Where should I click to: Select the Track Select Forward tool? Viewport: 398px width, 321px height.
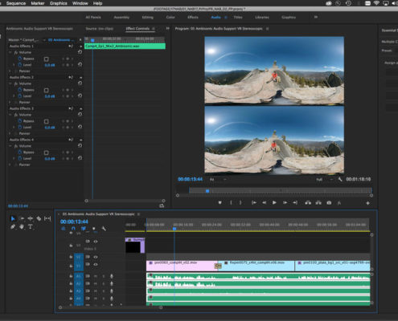[22, 218]
